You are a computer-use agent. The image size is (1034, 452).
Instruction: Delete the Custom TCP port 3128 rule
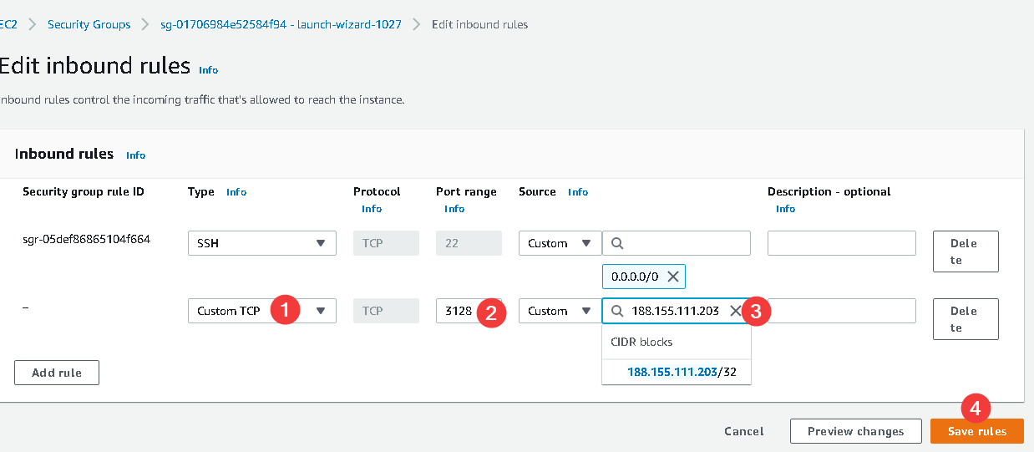[x=965, y=319]
